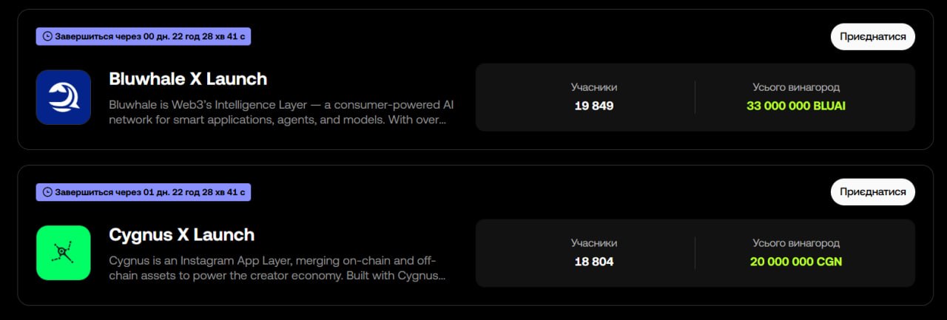Click Bluwhale participants count 19 849

[594, 106]
